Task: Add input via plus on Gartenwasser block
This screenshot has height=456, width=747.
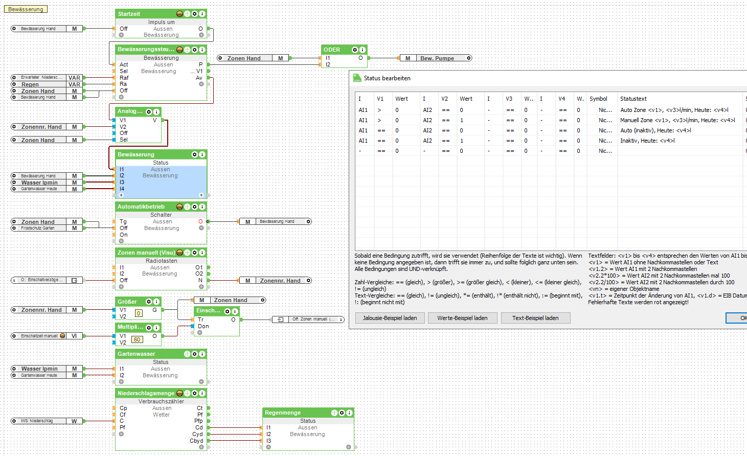Action: (x=121, y=381)
